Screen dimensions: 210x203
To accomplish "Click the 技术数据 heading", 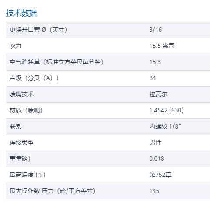I will pos(21,13).
